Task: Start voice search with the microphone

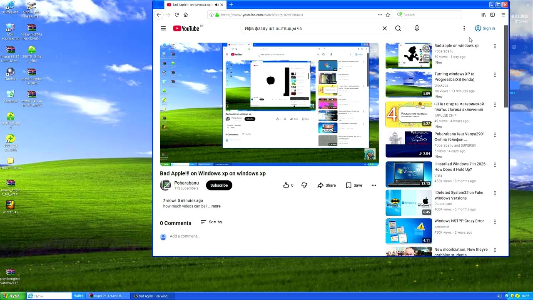Action: (417, 28)
